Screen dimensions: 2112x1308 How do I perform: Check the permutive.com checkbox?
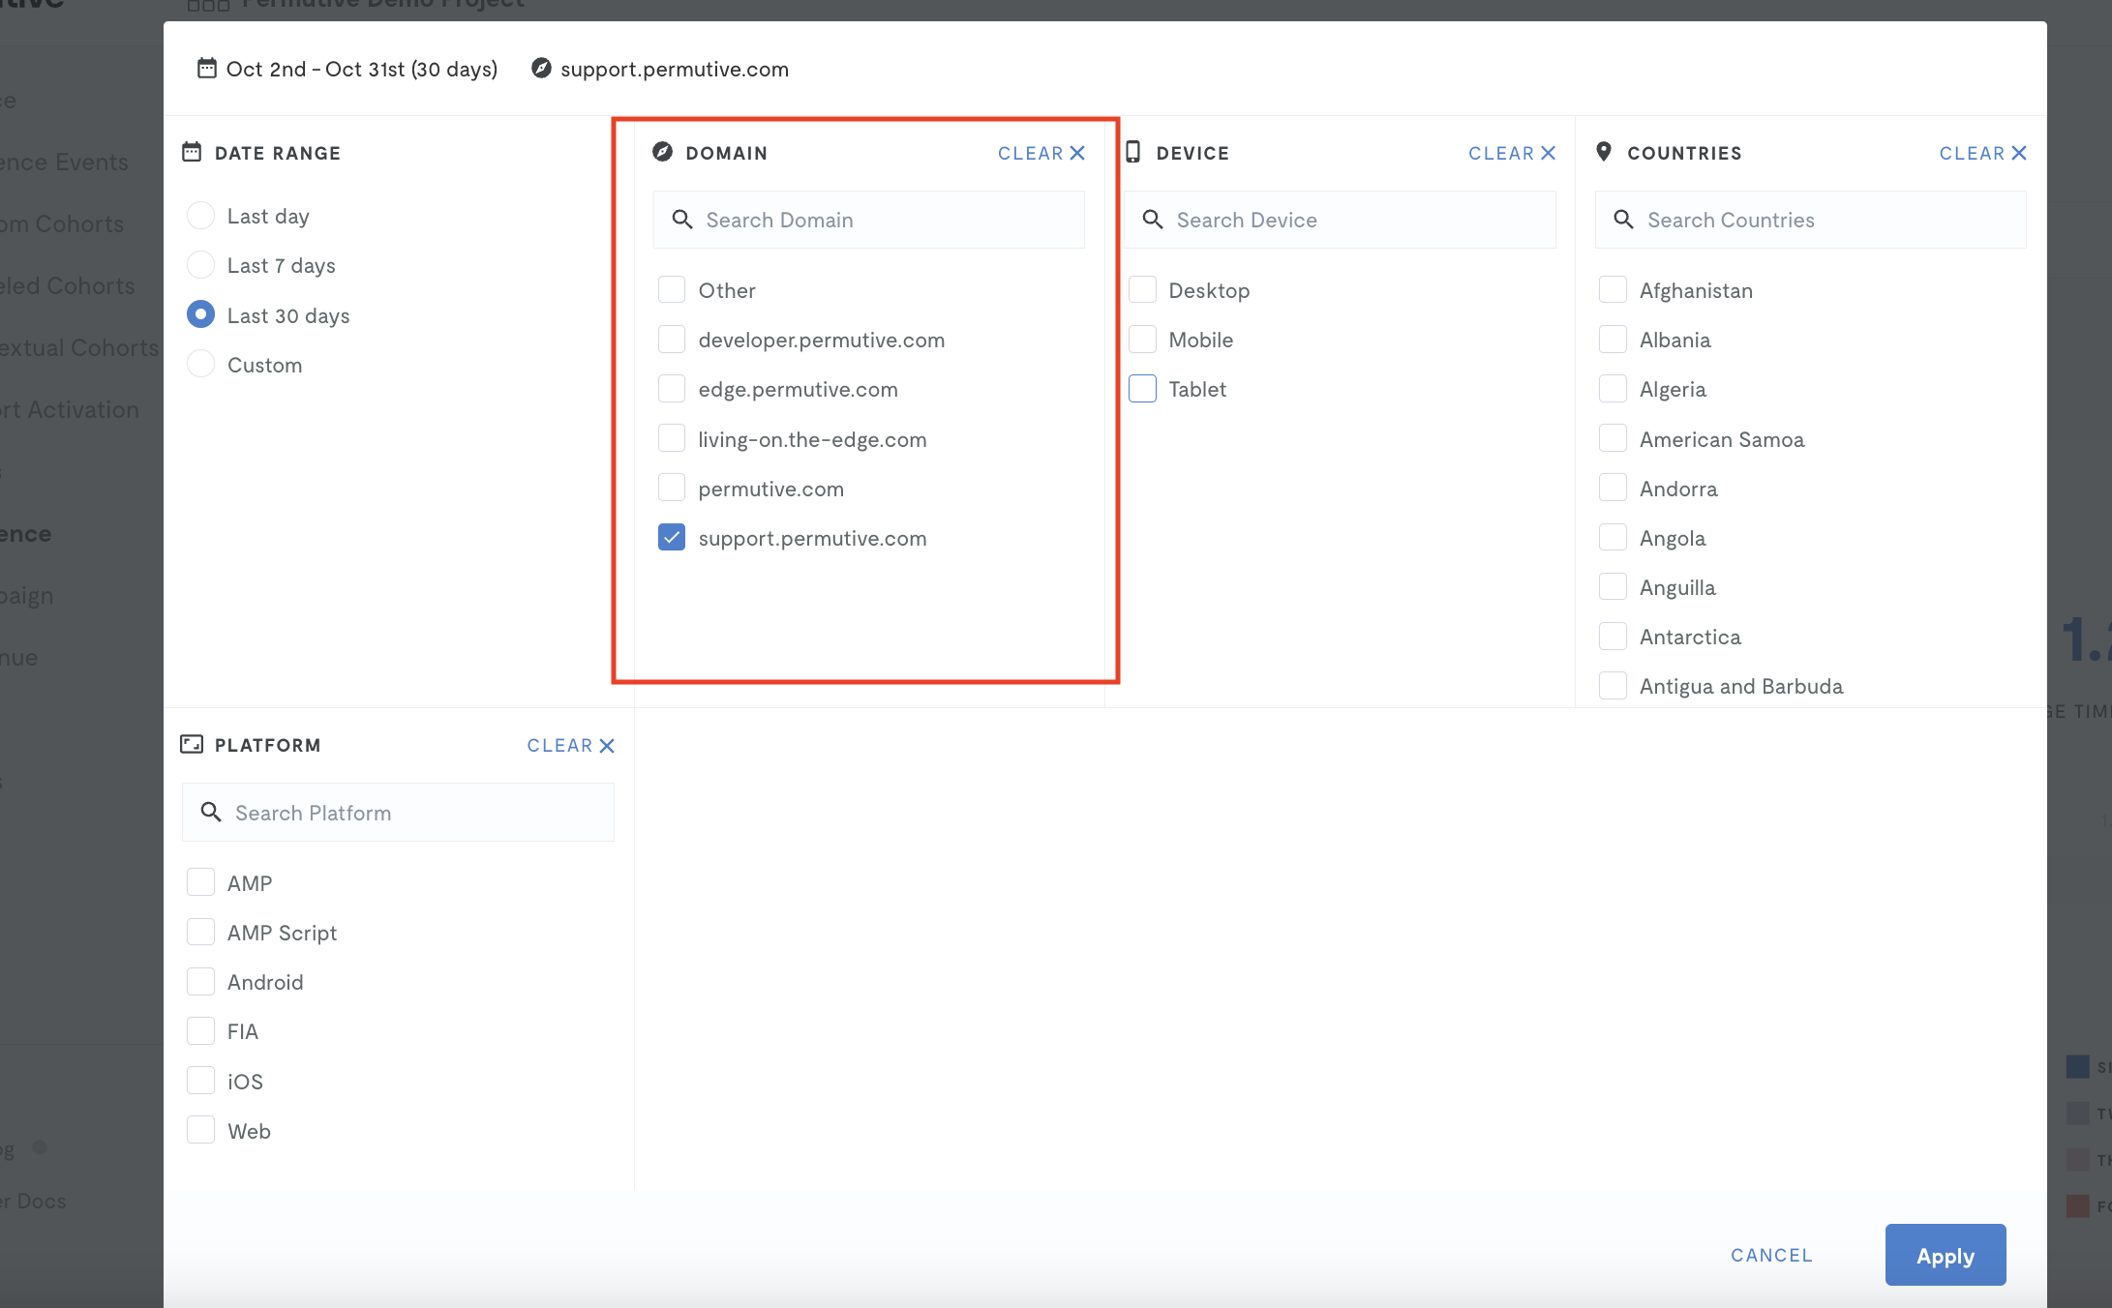click(x=672, y=488)
